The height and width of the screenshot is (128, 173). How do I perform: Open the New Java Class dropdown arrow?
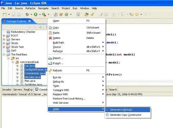tap(71, 14)
